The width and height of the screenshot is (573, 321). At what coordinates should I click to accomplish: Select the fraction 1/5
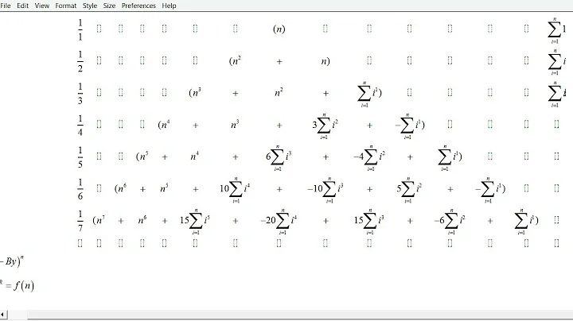[80, 157]
